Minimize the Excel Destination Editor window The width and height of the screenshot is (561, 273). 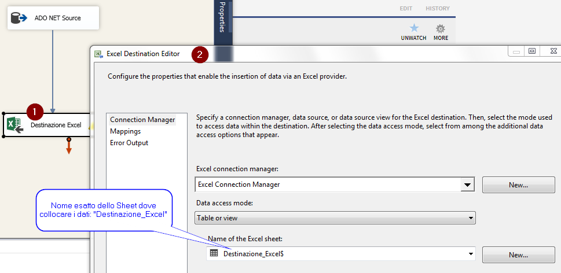click(516, 51)
